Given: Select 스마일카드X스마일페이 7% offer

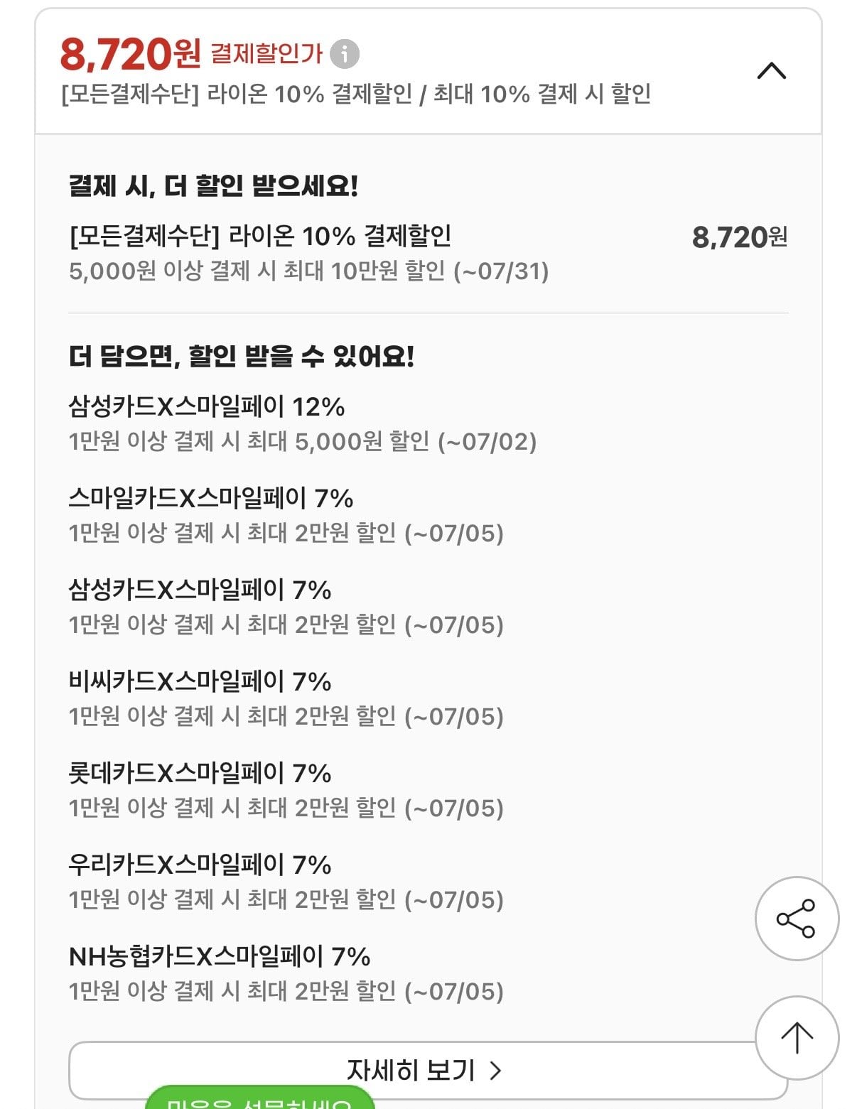Looking at the screenshot, I should (x=286, y=516).
